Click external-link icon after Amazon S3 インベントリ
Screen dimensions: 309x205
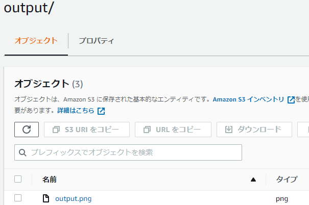pos(291,100)
